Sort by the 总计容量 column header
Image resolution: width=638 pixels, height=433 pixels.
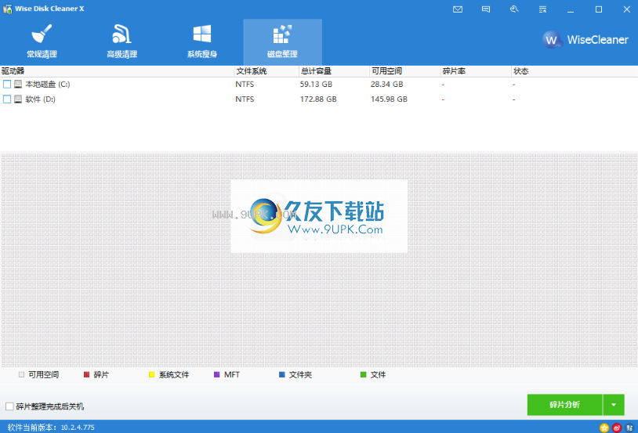(x=334, y=71)
